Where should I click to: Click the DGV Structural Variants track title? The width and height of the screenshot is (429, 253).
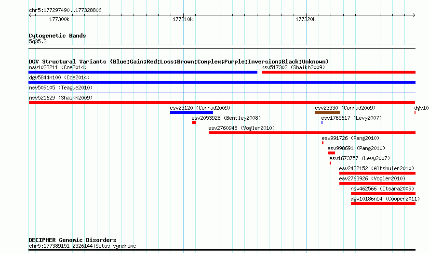click(179, 62)
